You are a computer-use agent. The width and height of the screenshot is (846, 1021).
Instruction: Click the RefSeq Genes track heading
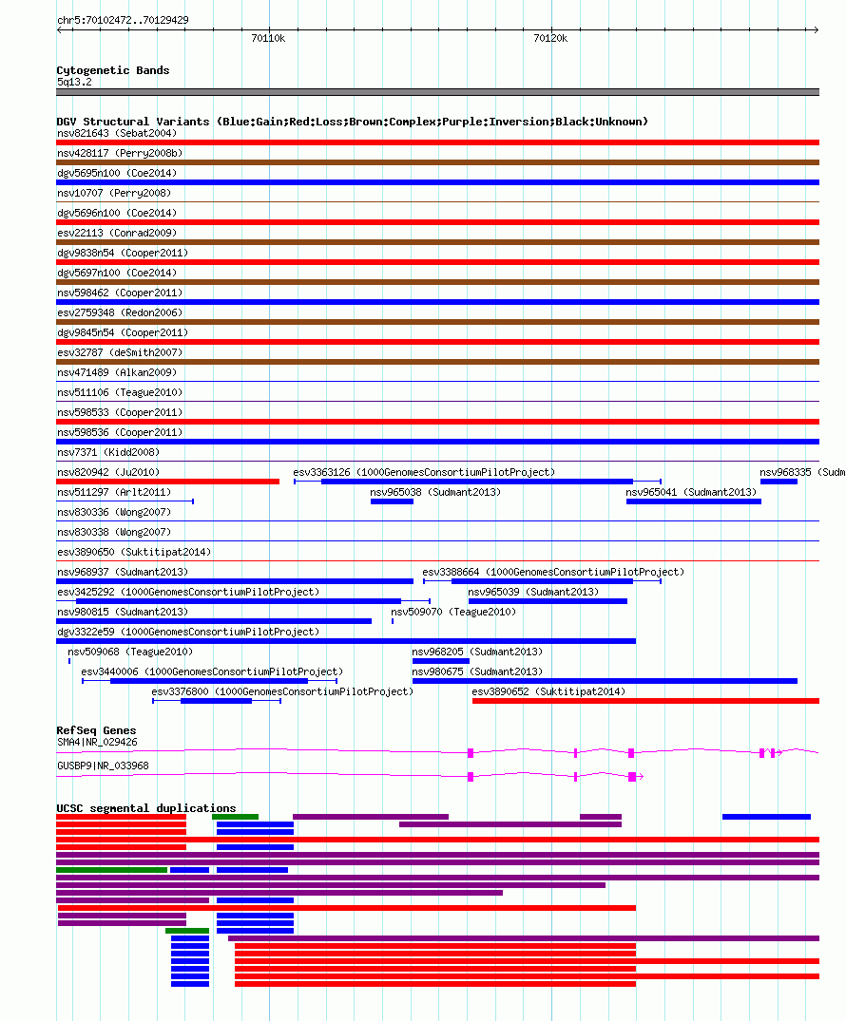[x=96, y=730]
